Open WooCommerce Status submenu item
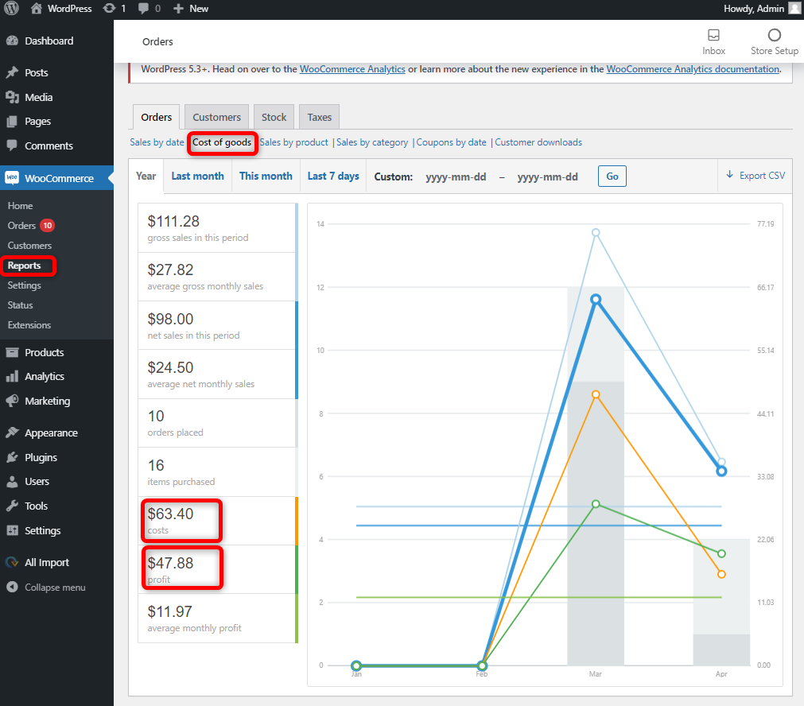804x706 pixels. click(21, 305)
